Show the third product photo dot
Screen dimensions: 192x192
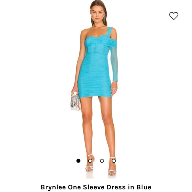coord(102,161)
